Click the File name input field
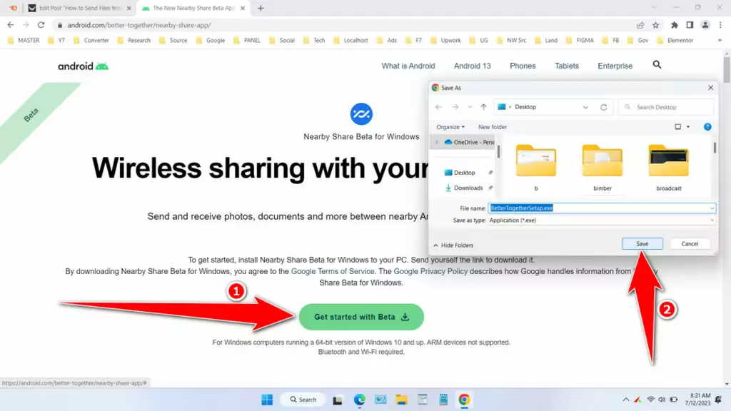Screen dimensions: 731x411 (598, 208)
